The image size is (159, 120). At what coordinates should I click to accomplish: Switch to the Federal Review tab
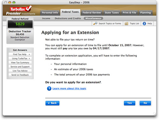[x=92, y=13]
